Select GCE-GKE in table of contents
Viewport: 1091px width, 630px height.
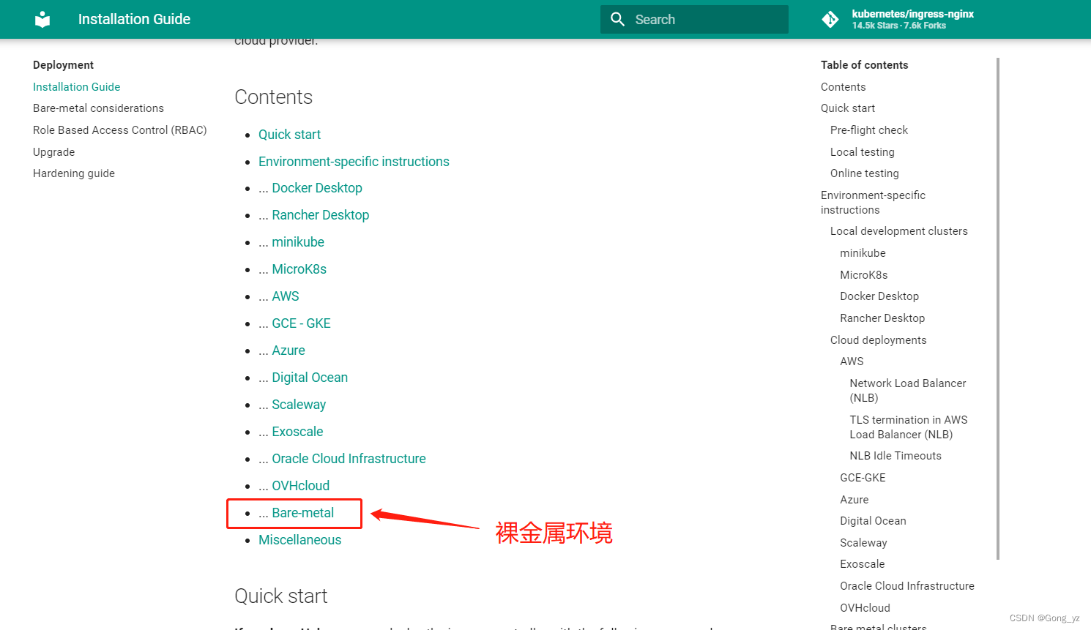click(x=863, y=478)
